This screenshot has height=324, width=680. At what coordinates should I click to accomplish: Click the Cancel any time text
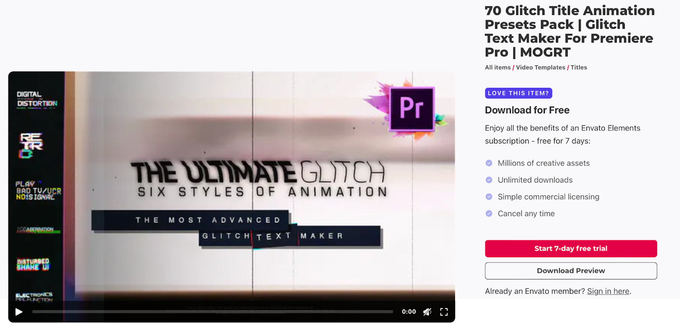pyautogui.click(x=526, y=214)
